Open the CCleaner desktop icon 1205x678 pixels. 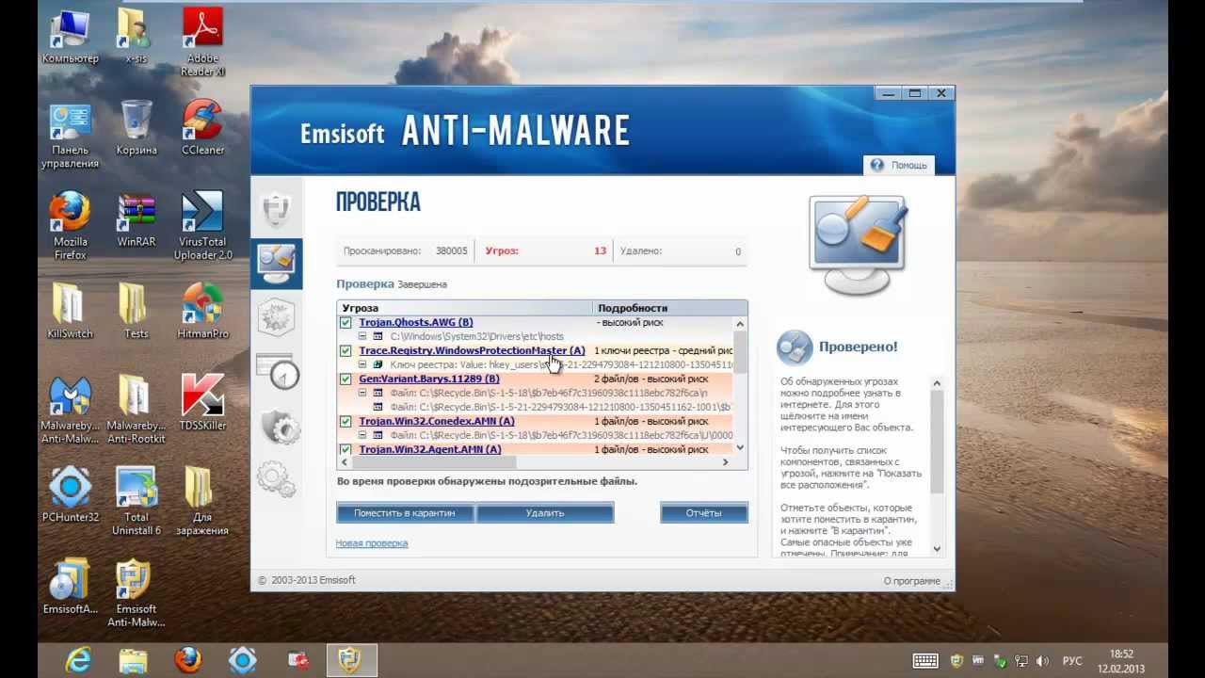pos(202,127)
